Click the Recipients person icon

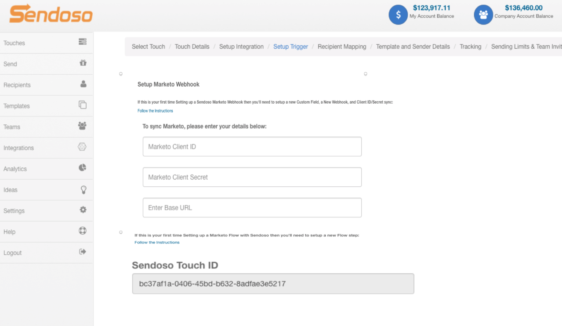(x=83, y=84)
